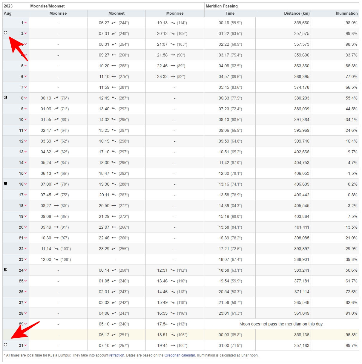Expand the August 31 row chevron
The image size is (362, 364).
[26, 345]
